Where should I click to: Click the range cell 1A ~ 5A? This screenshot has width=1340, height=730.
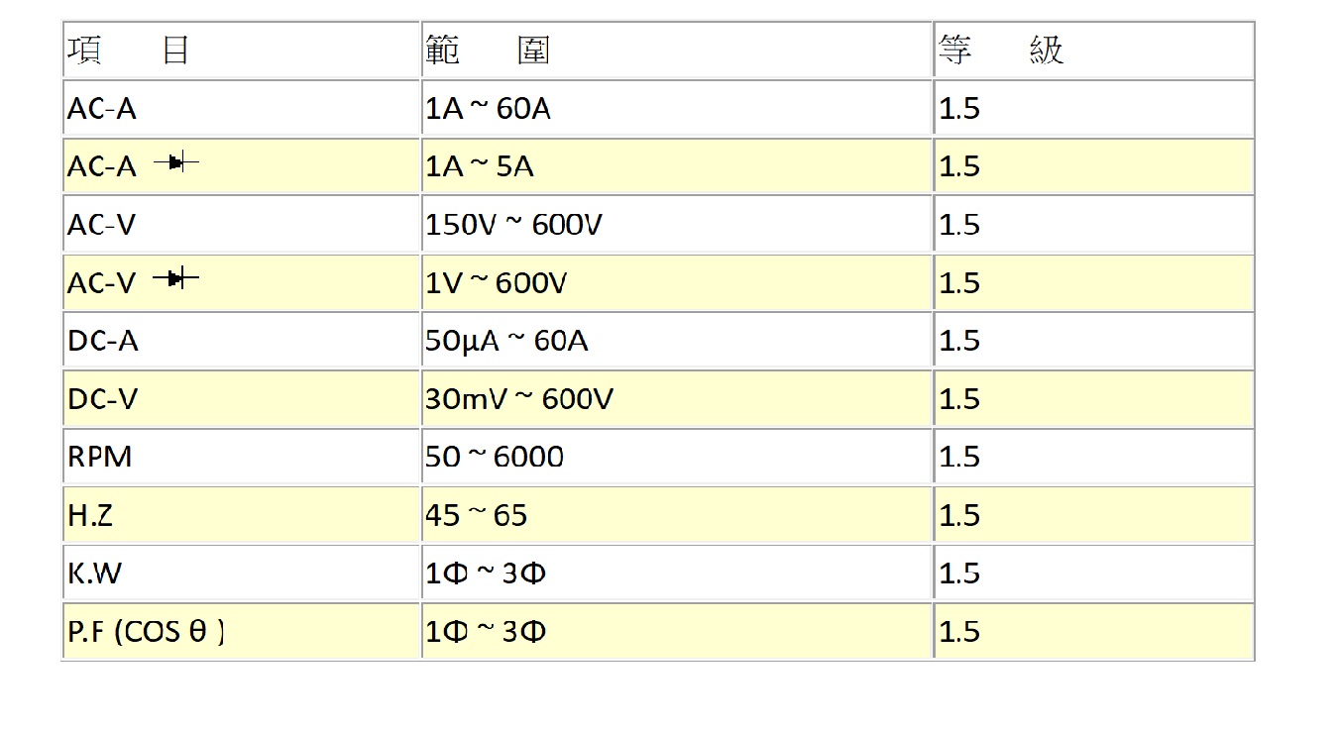[x=677, y=166]
